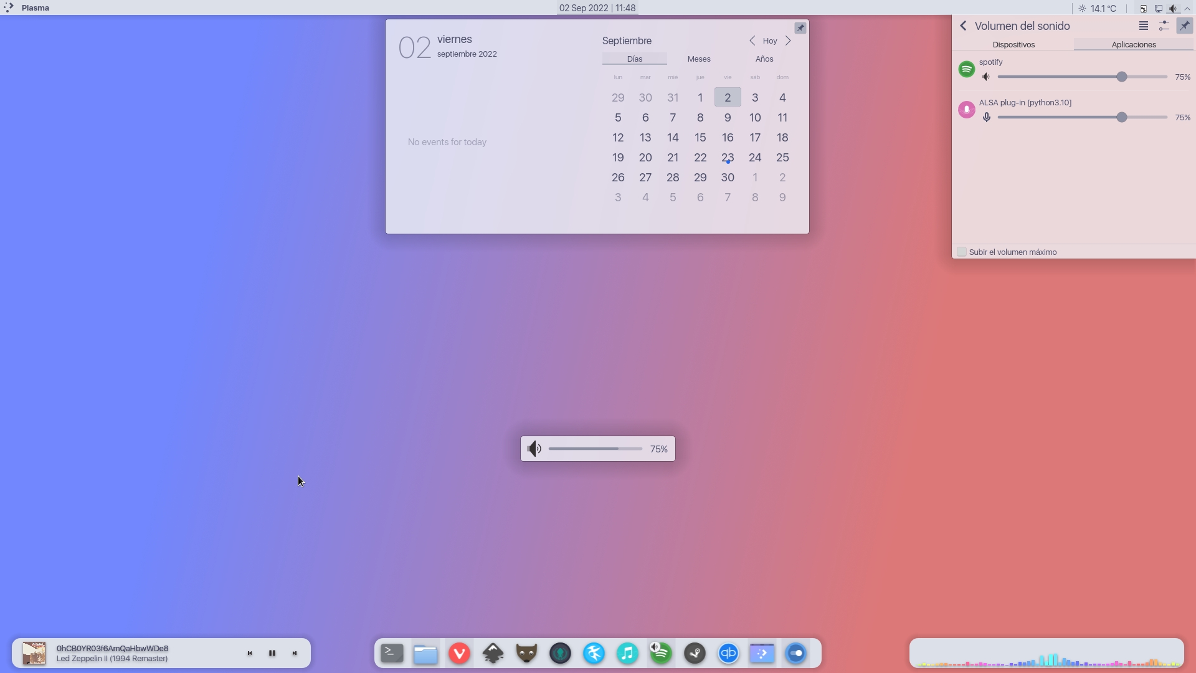1196x673 pixels.
Task: Go back with the volume panel's left chevron
Action: (x=963, y=26)
